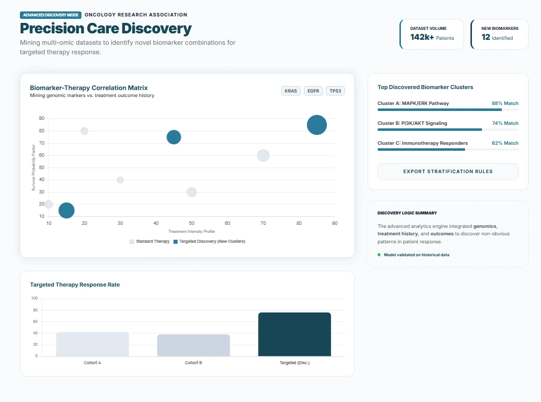
Task: Click the Advanced Discovery Mode badge
Action: click(51, 15)
